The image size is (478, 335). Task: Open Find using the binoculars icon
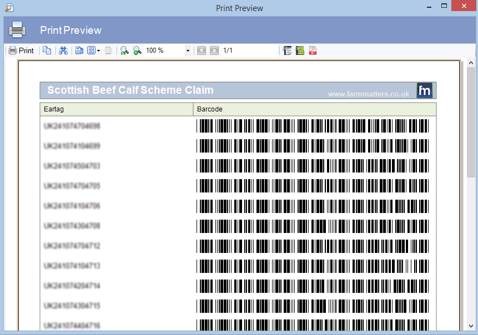63,50
